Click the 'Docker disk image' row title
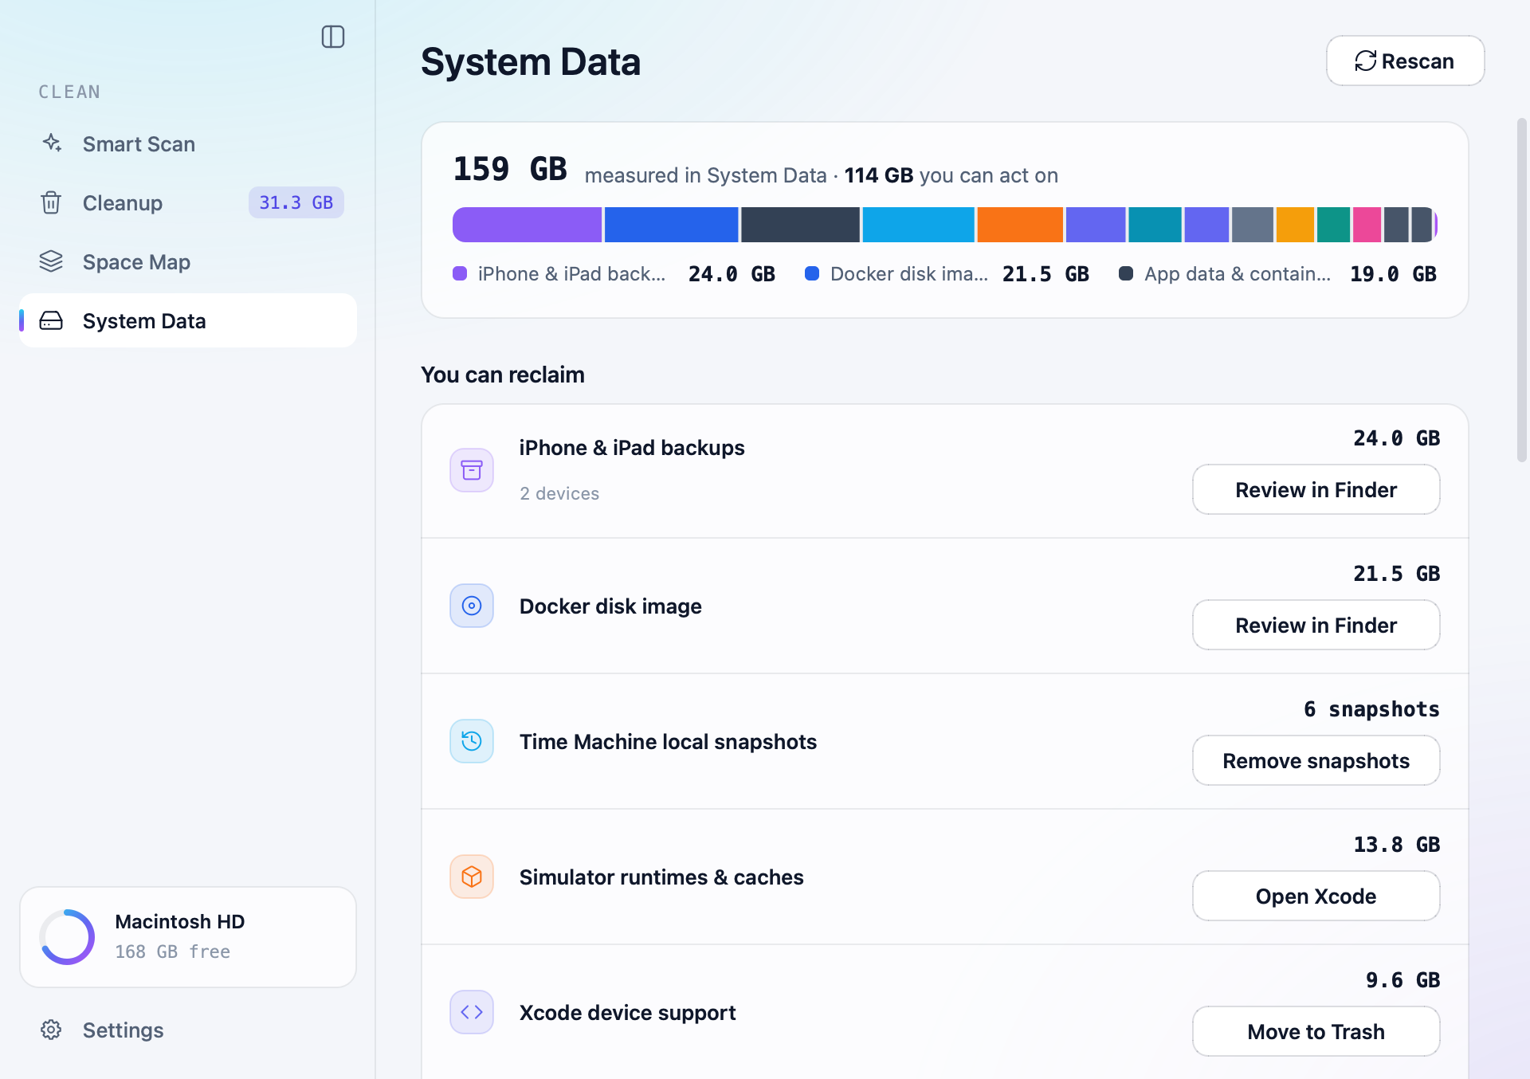Image resolution: width=1530 pixels, height=1079 pixels. point(610,606)
